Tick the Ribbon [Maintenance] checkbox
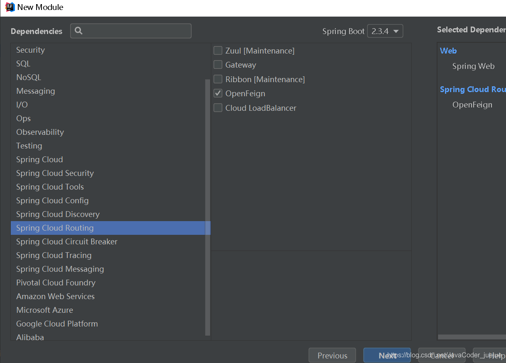This screenshot has width=506, height=363. tap(218, 79)
